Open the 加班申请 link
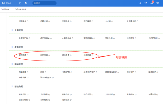The image size is (163, 104). click(44, 55)
